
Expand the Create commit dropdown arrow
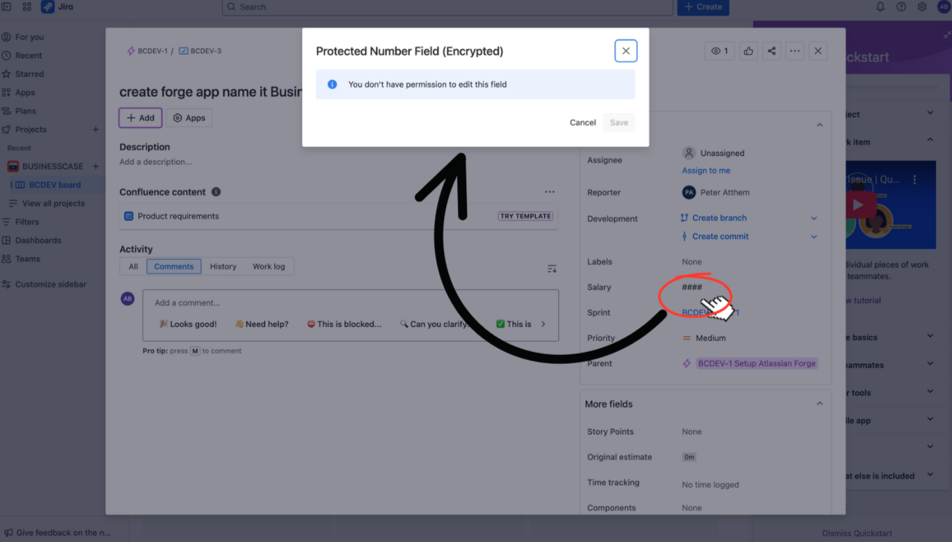814,237
